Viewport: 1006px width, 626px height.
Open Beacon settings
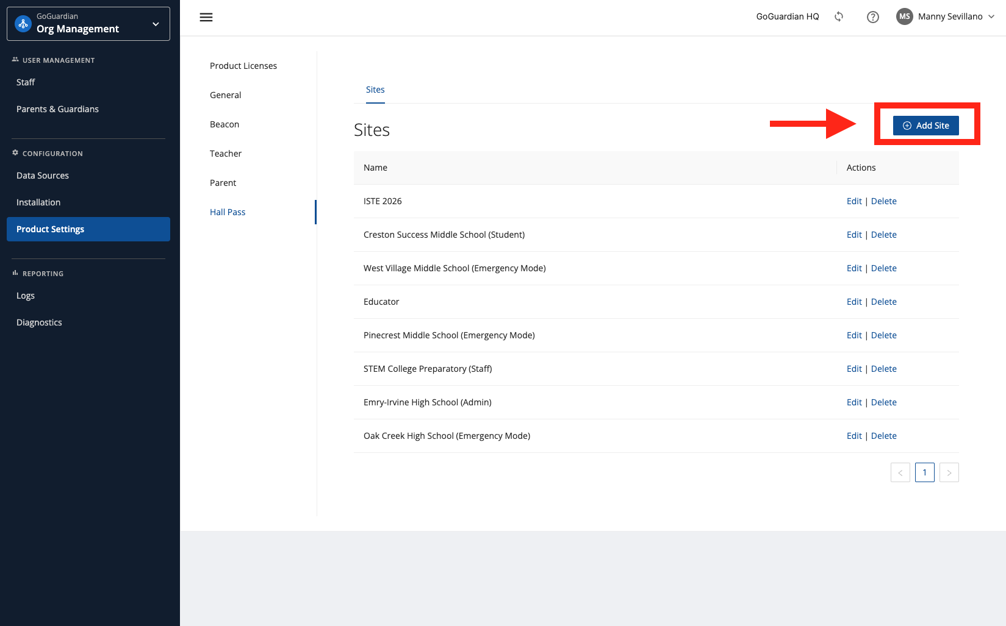pyautogui.click(x=225, y=124)
